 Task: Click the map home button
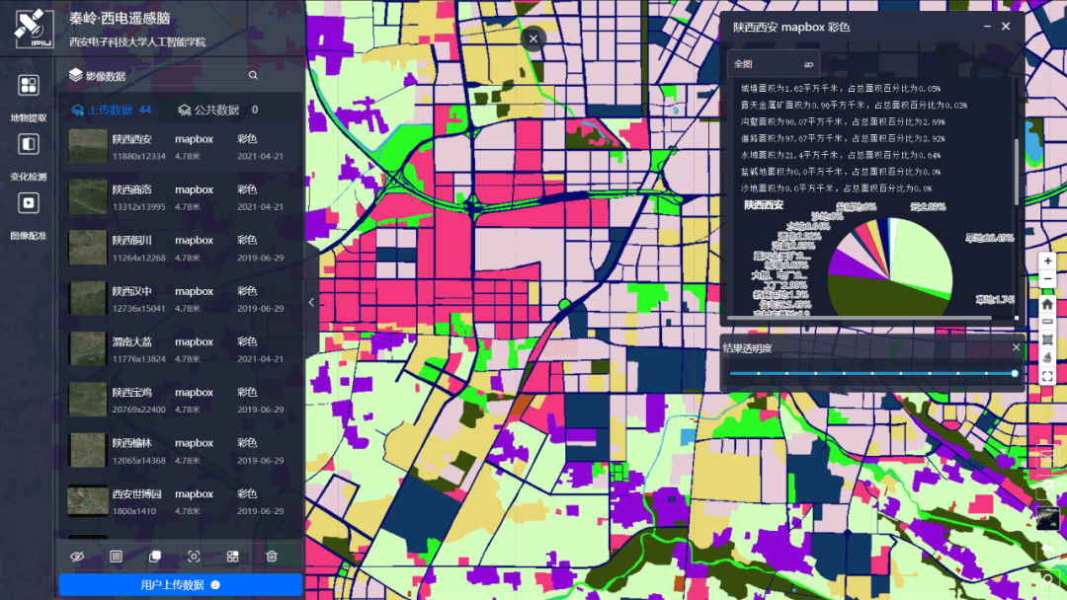(1047, 305)
